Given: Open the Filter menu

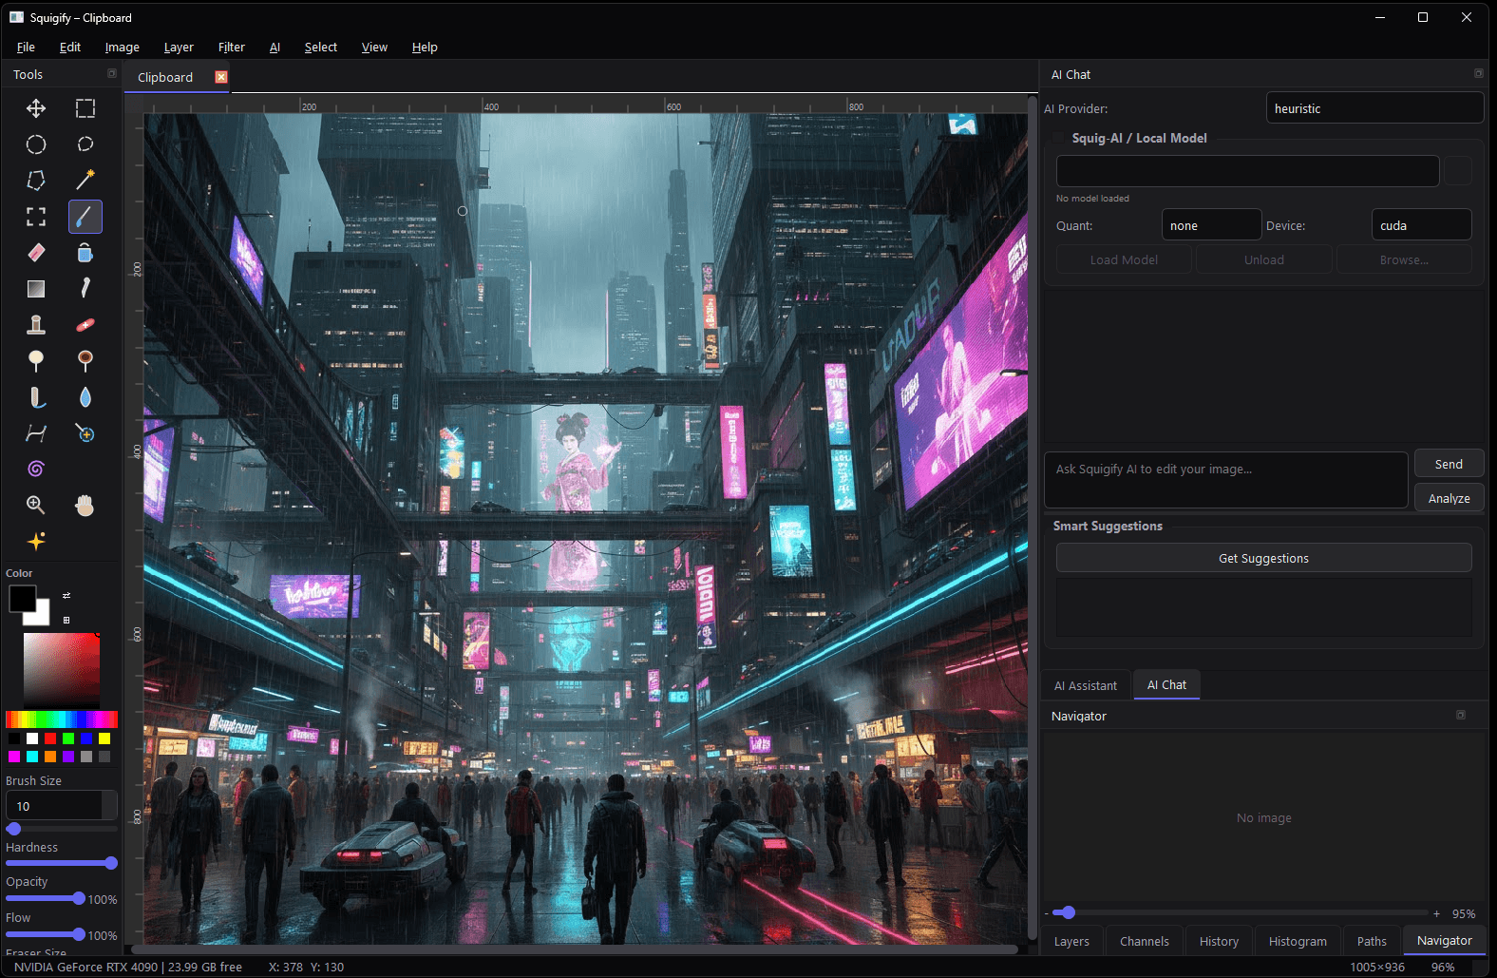Looking at the screenshot, I should [x=231, y=47].
